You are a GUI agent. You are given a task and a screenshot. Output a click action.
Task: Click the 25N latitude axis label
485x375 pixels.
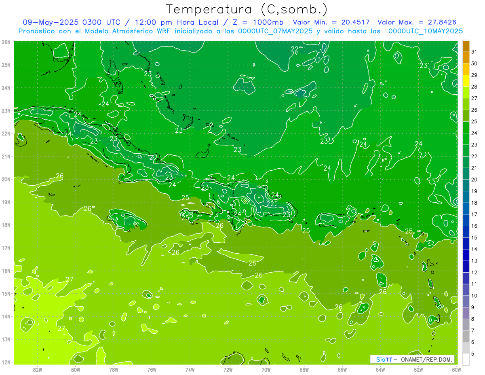point(6,65)
